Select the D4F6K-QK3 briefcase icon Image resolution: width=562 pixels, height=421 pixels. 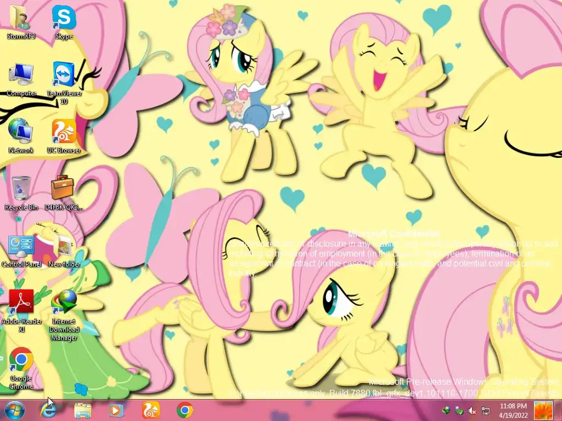(64, 194)
